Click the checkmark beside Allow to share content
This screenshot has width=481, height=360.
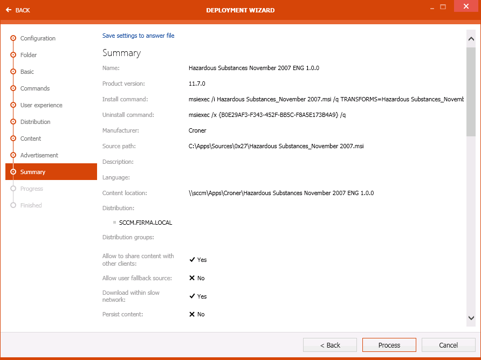(192, 260)
